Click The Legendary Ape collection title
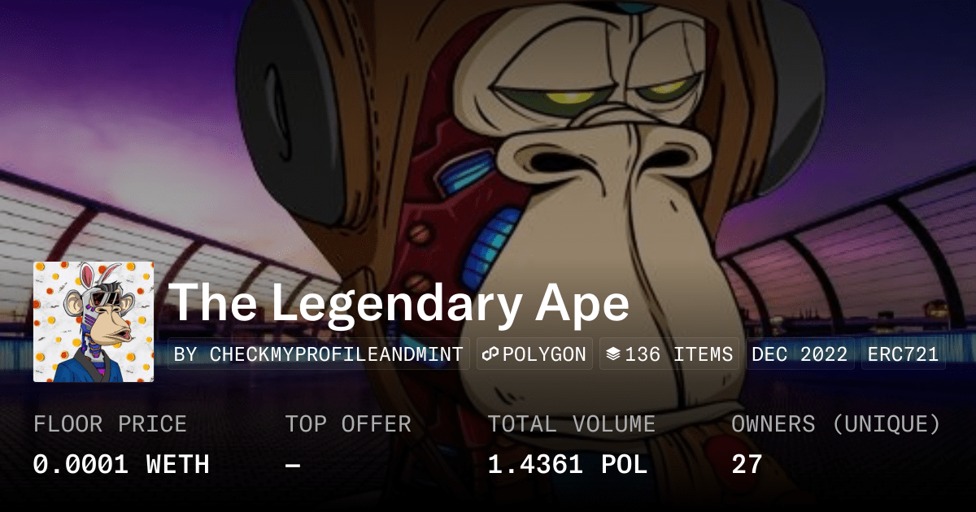 [399, 303]
